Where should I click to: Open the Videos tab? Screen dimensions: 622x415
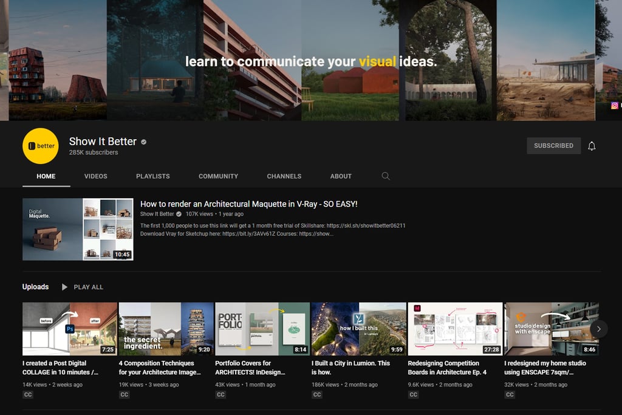pos(95,176)
